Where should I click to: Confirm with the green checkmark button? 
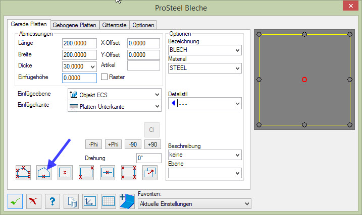tap(15, 201)
